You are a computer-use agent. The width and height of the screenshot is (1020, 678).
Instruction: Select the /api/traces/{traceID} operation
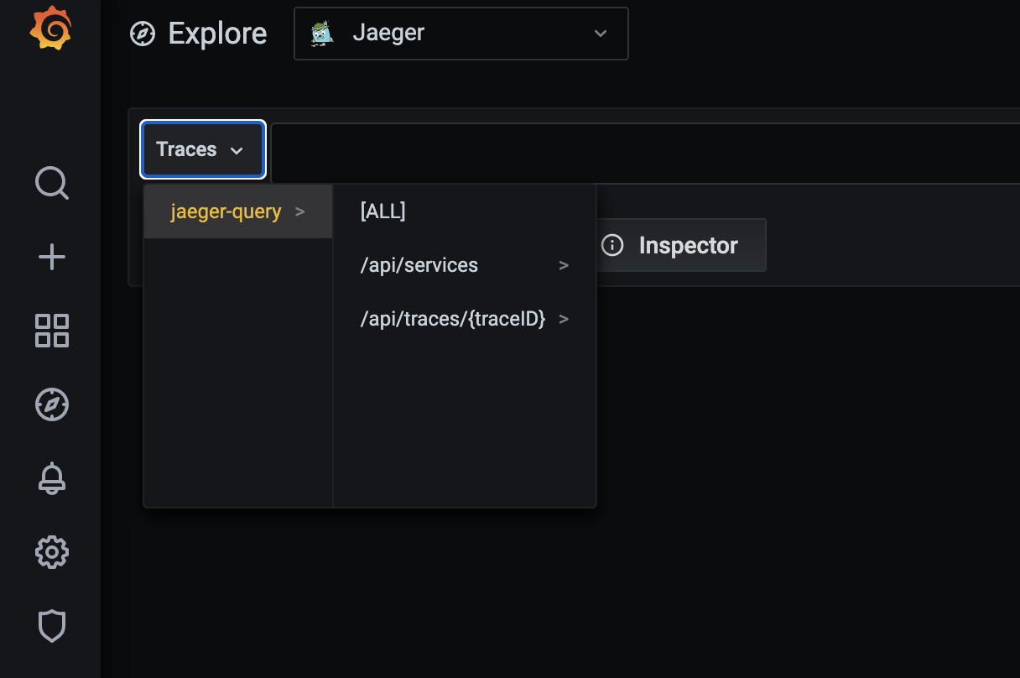(464, 319)
